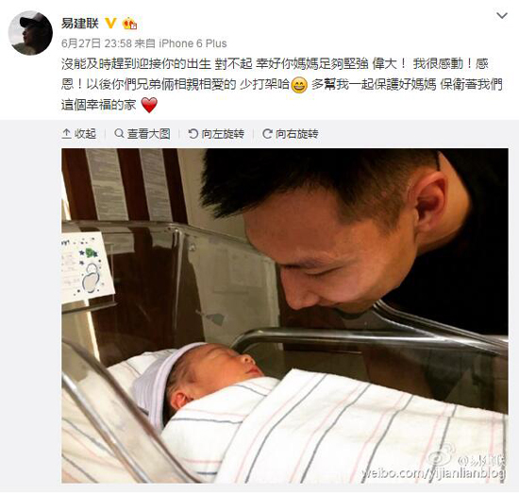
Task: Expand the post options chevron menu
Action: tap(502, 15)
